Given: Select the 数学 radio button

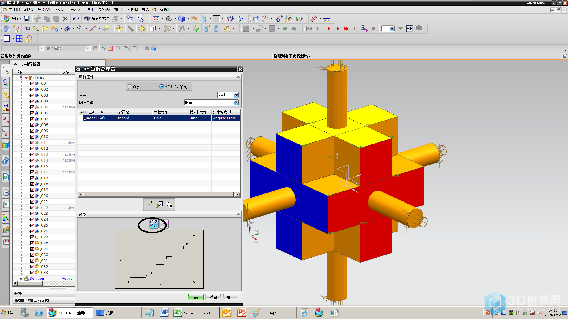Looking at the screenshot, I should (x=130, y=87).
